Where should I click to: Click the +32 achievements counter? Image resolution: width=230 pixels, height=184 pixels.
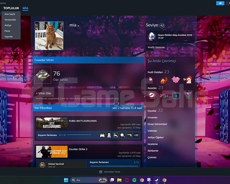(x=136, y=135)
